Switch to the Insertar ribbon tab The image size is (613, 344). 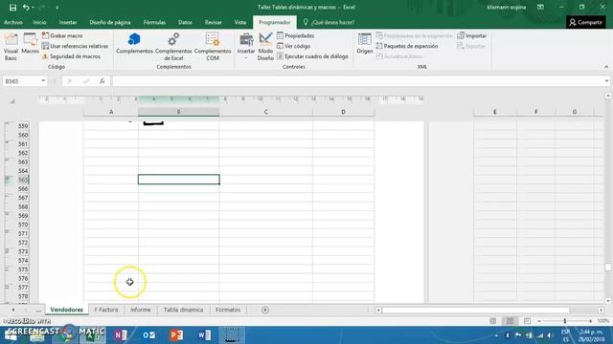click(68, 23)
